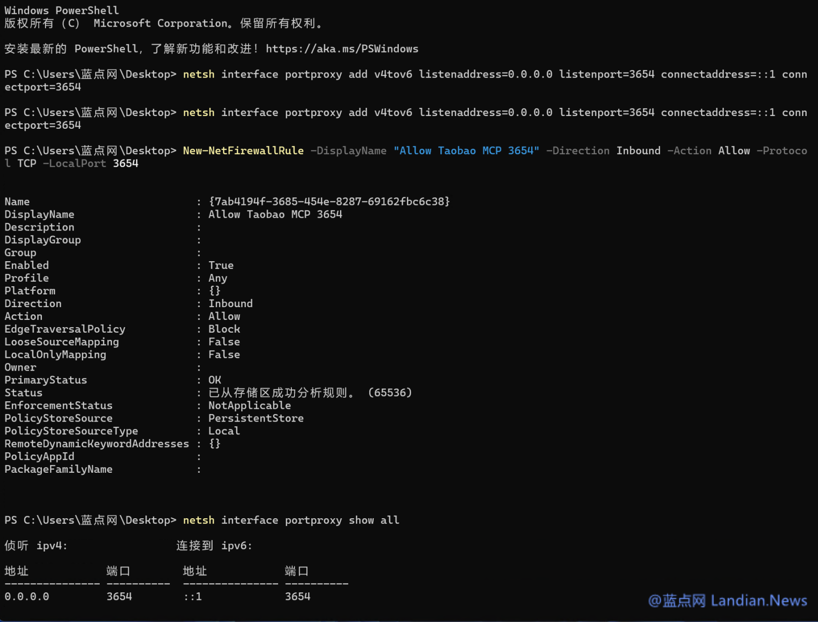
Task: Select the Profile value Any
Action: tap(218, 278)
